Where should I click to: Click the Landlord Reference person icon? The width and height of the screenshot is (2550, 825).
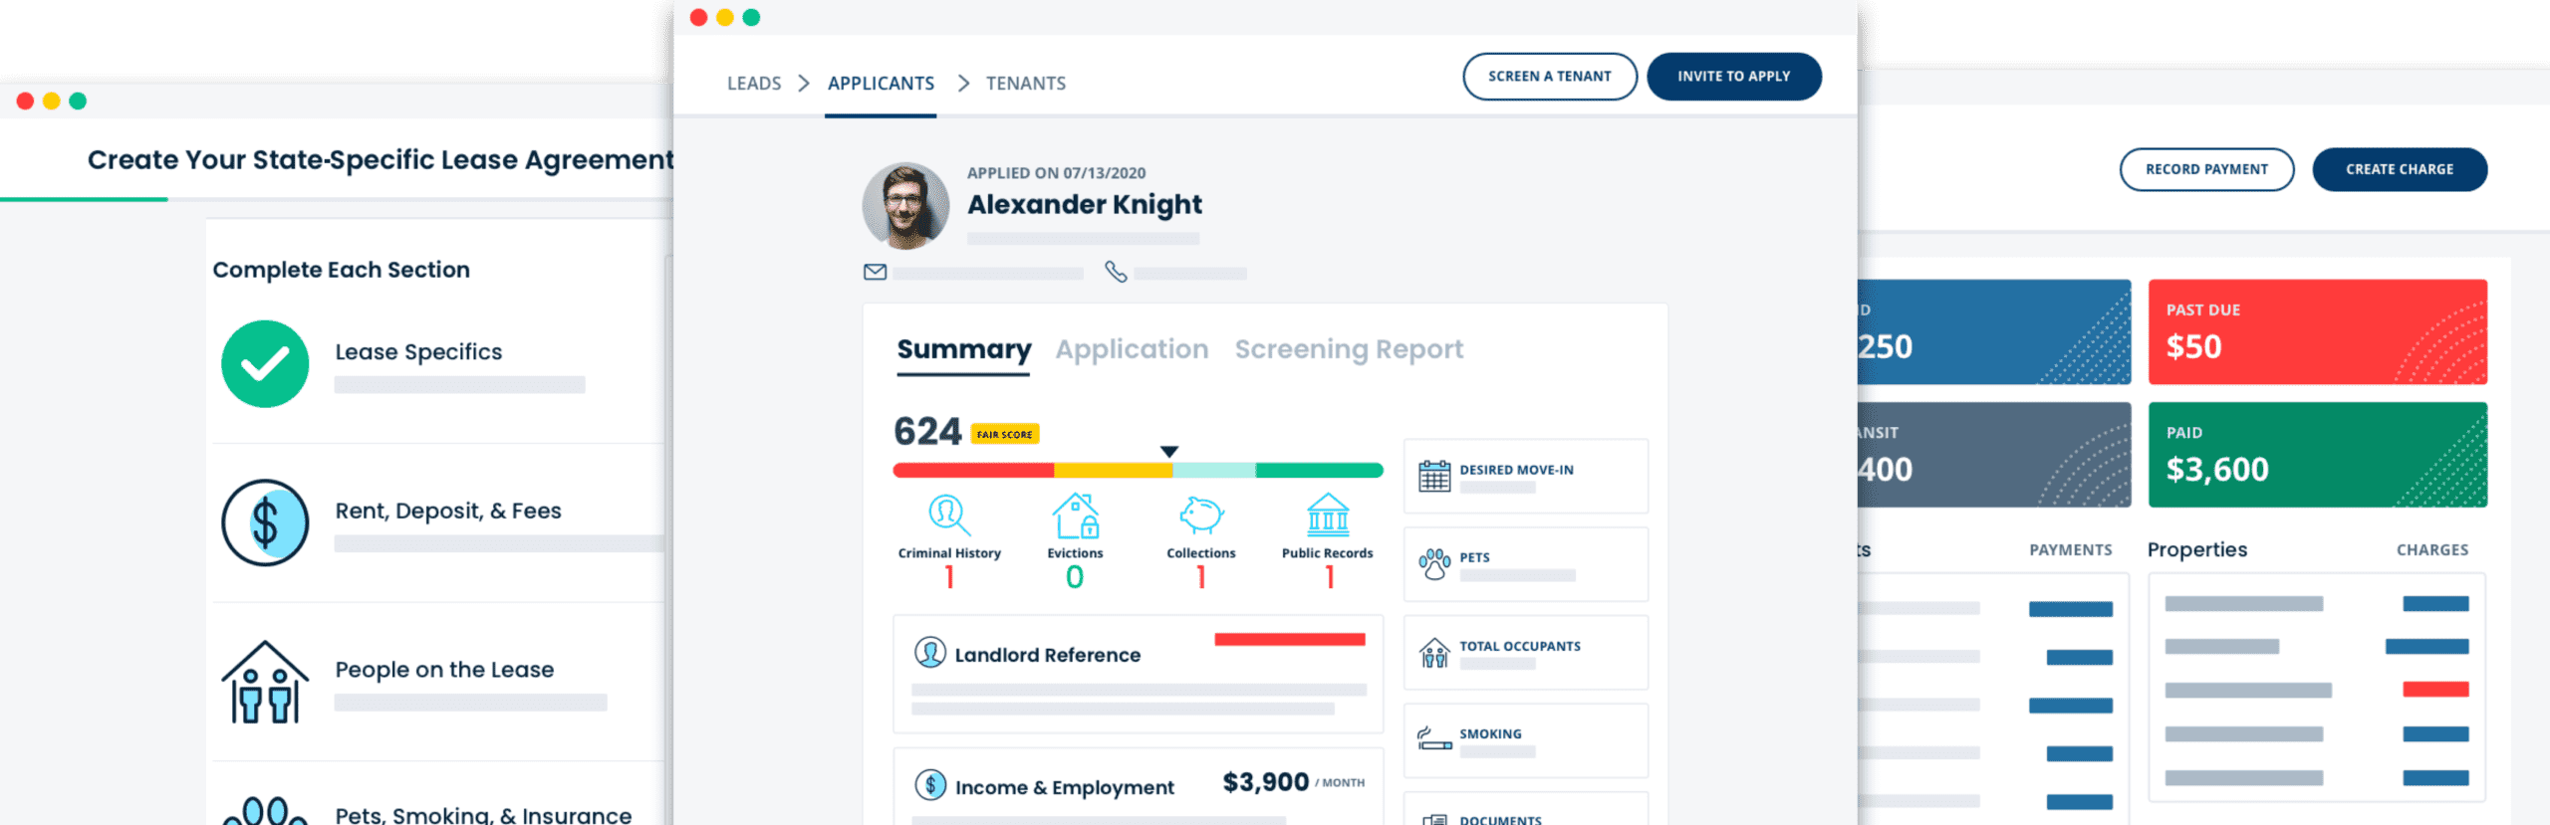click(x=930, y=652)
